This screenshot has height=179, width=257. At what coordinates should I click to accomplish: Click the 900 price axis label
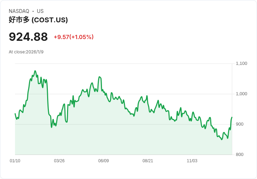(x=240, y=124)
